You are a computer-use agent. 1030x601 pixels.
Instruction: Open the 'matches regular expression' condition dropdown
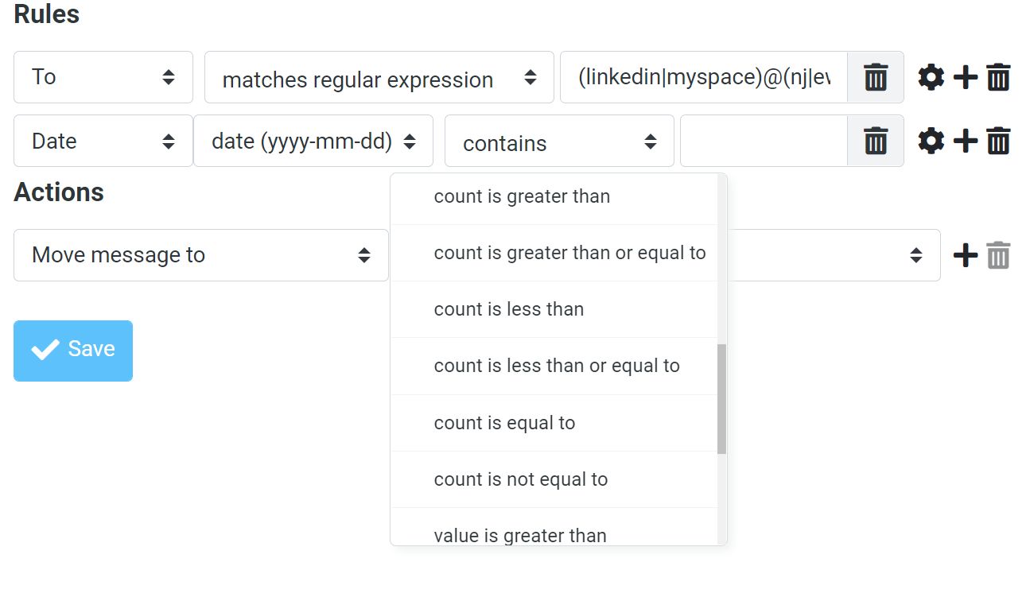(x=379, y=77)
